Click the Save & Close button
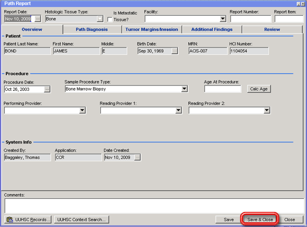The height and width of the screenshot is (227, 307). coord(260,220)
